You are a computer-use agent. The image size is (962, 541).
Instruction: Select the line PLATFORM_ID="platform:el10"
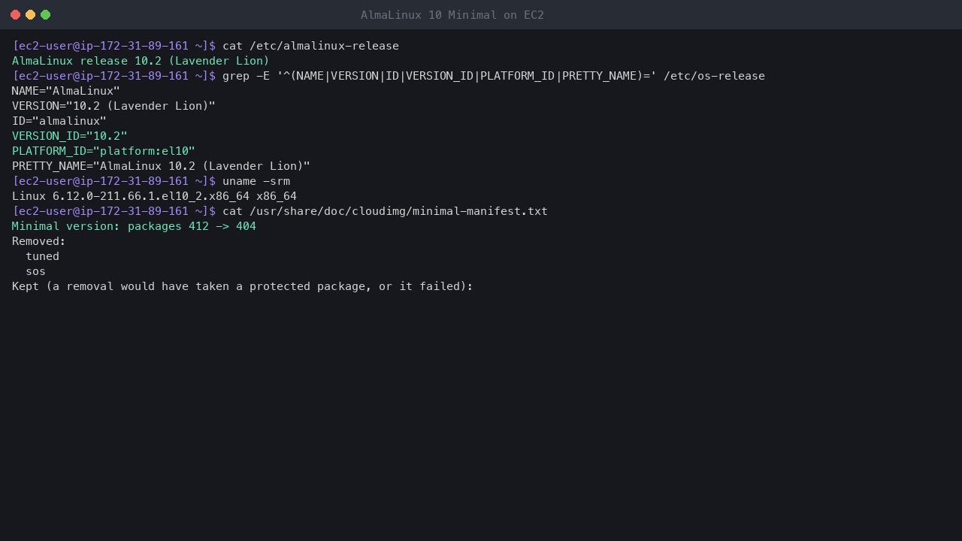coord(104,151)
